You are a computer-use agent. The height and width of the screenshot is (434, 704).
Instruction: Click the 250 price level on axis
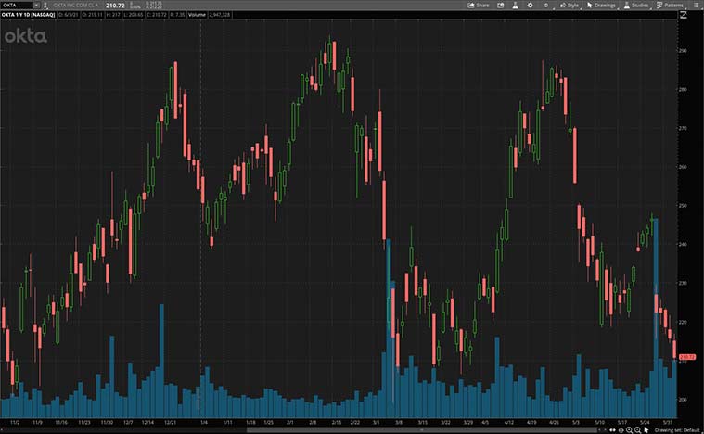(x=683, y=206)
